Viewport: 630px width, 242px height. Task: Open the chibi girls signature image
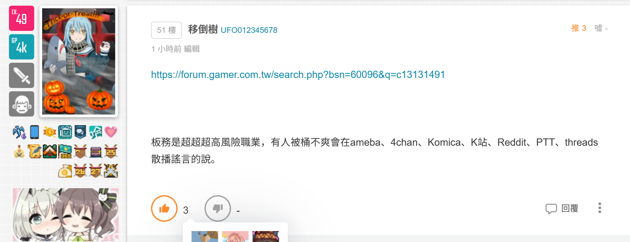coord(66,215)
